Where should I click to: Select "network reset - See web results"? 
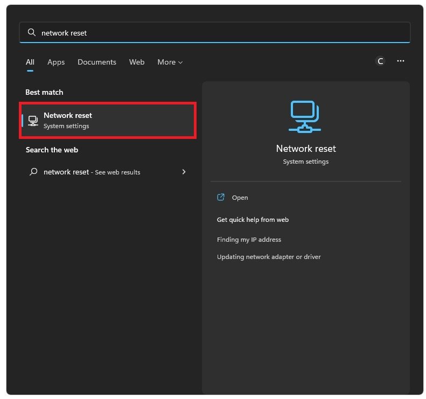click(92, 172)
